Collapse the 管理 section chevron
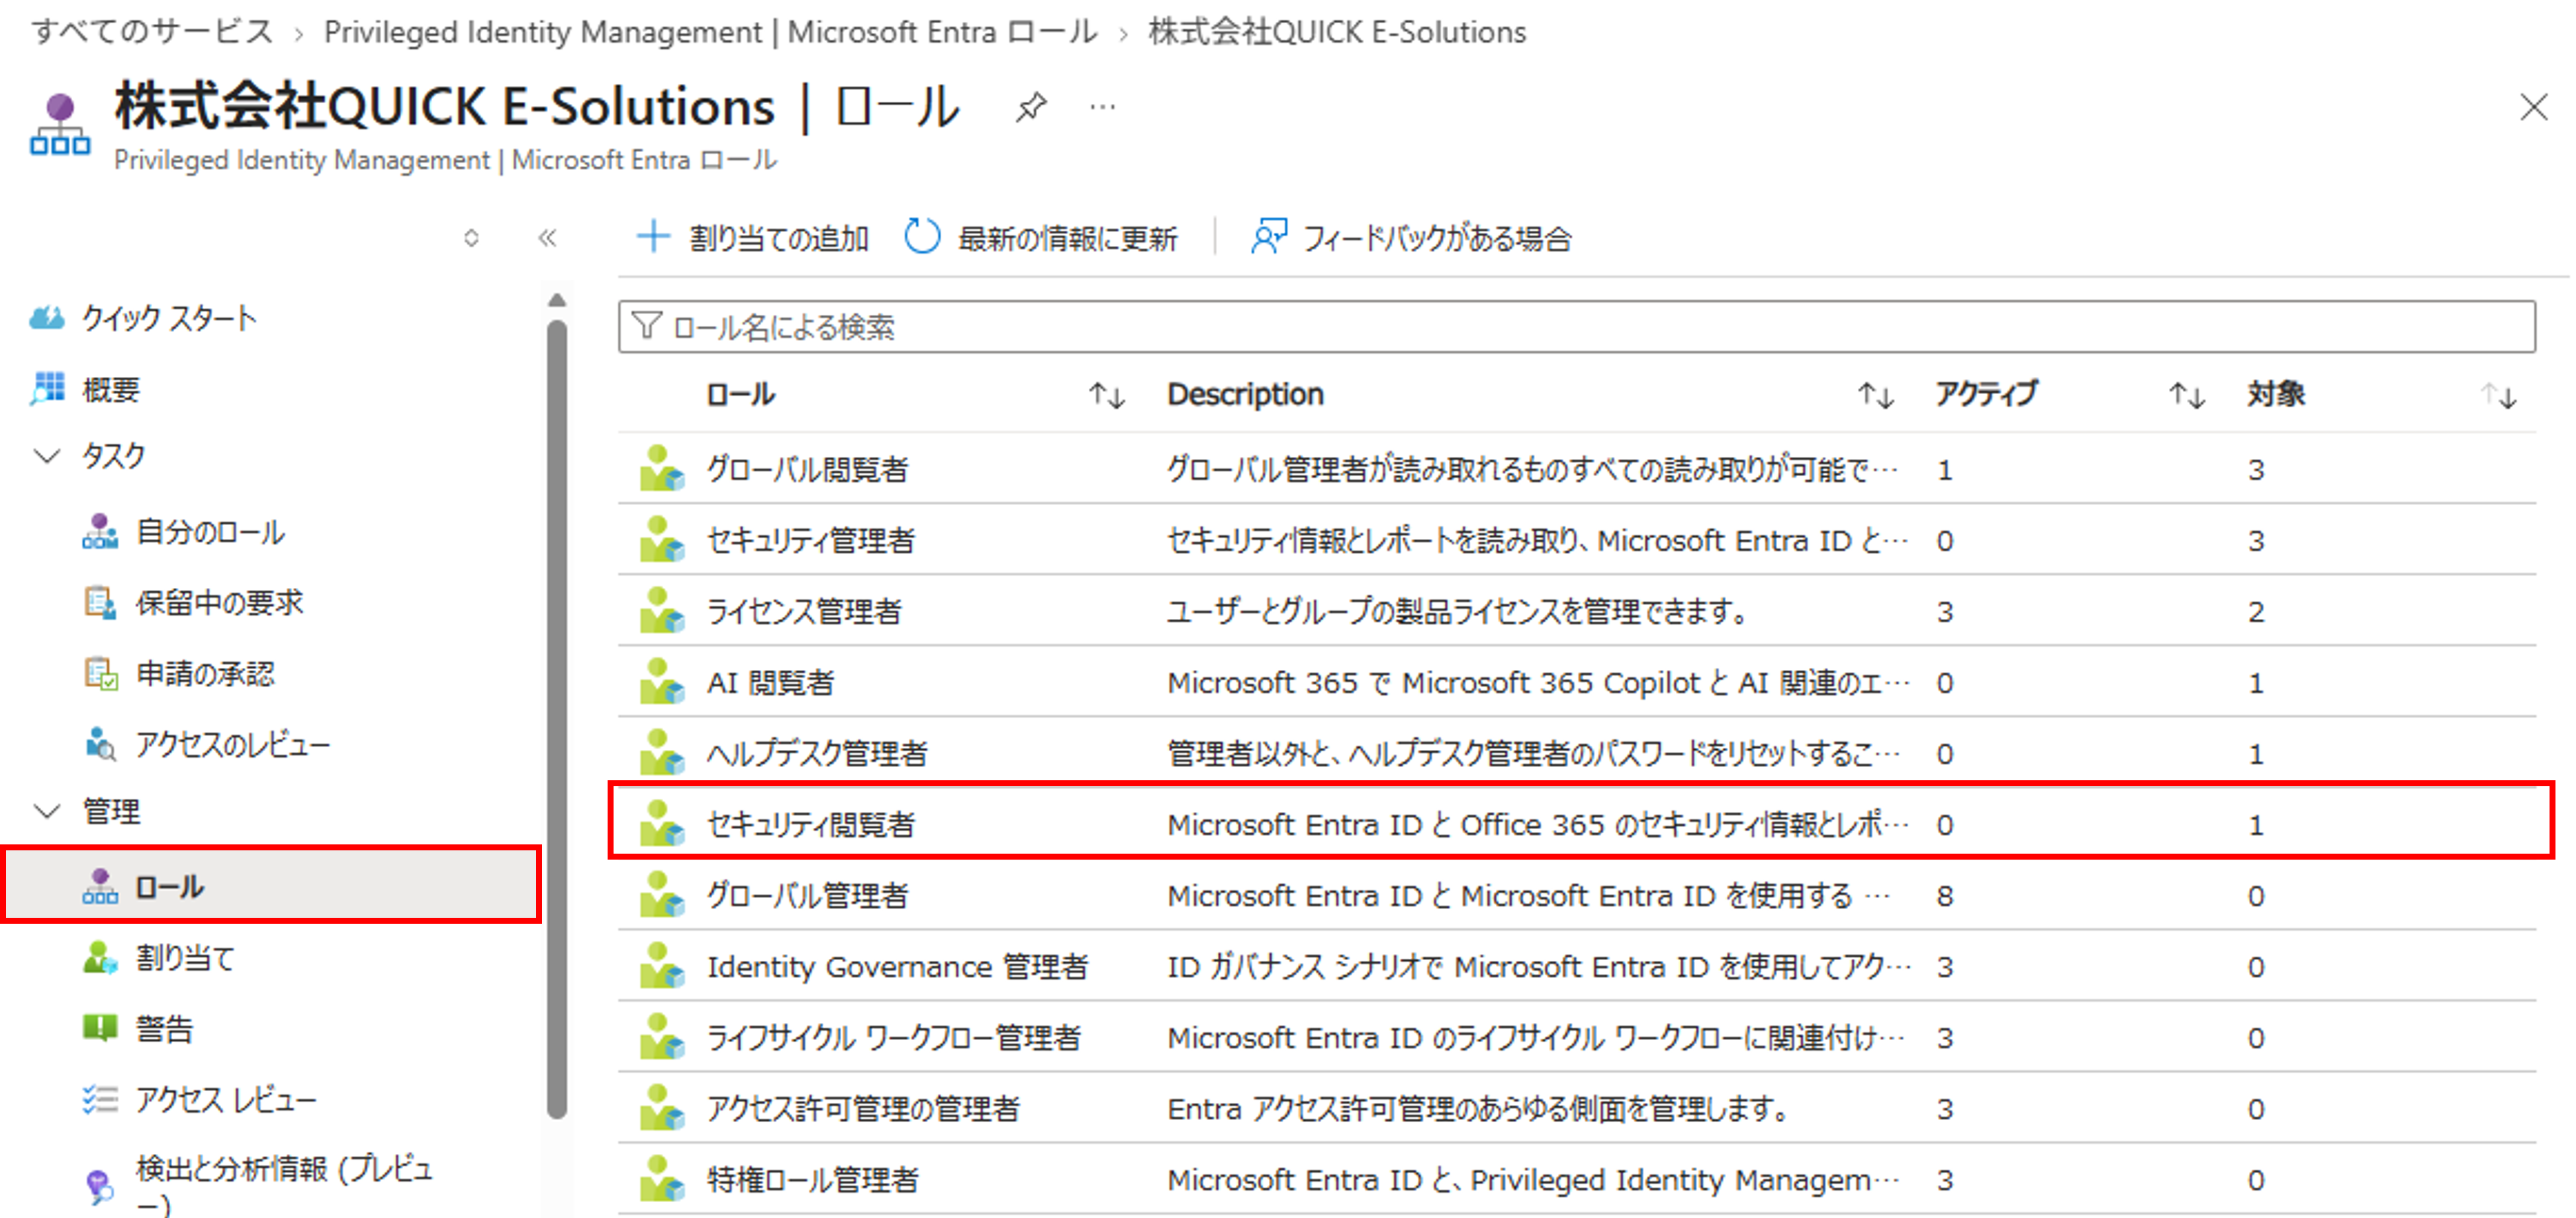The height and width of the screenshot is (1218, 2576). click(47, 810)
